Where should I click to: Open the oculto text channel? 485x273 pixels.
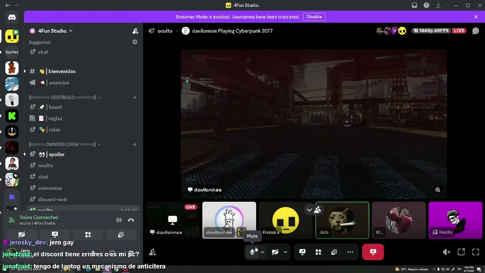[83, 165]
